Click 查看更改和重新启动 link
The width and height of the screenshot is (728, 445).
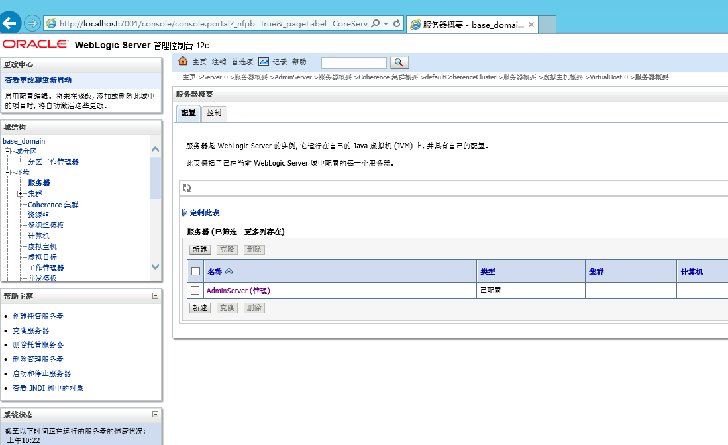tap(38, 80)
